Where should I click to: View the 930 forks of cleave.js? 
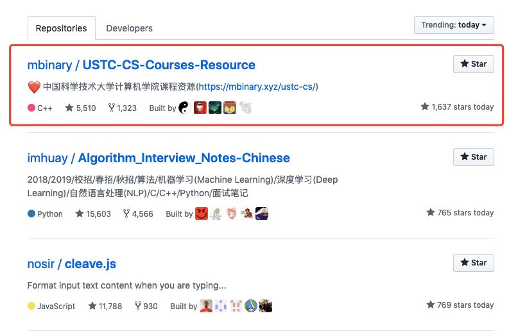146,306
